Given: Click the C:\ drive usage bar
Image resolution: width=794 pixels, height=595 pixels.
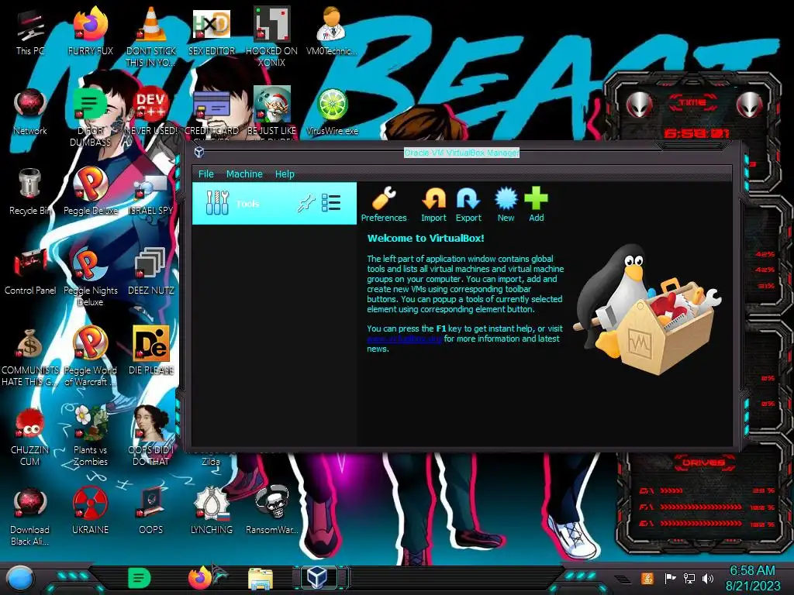Looking at the screenshot, I should point(707,490).
